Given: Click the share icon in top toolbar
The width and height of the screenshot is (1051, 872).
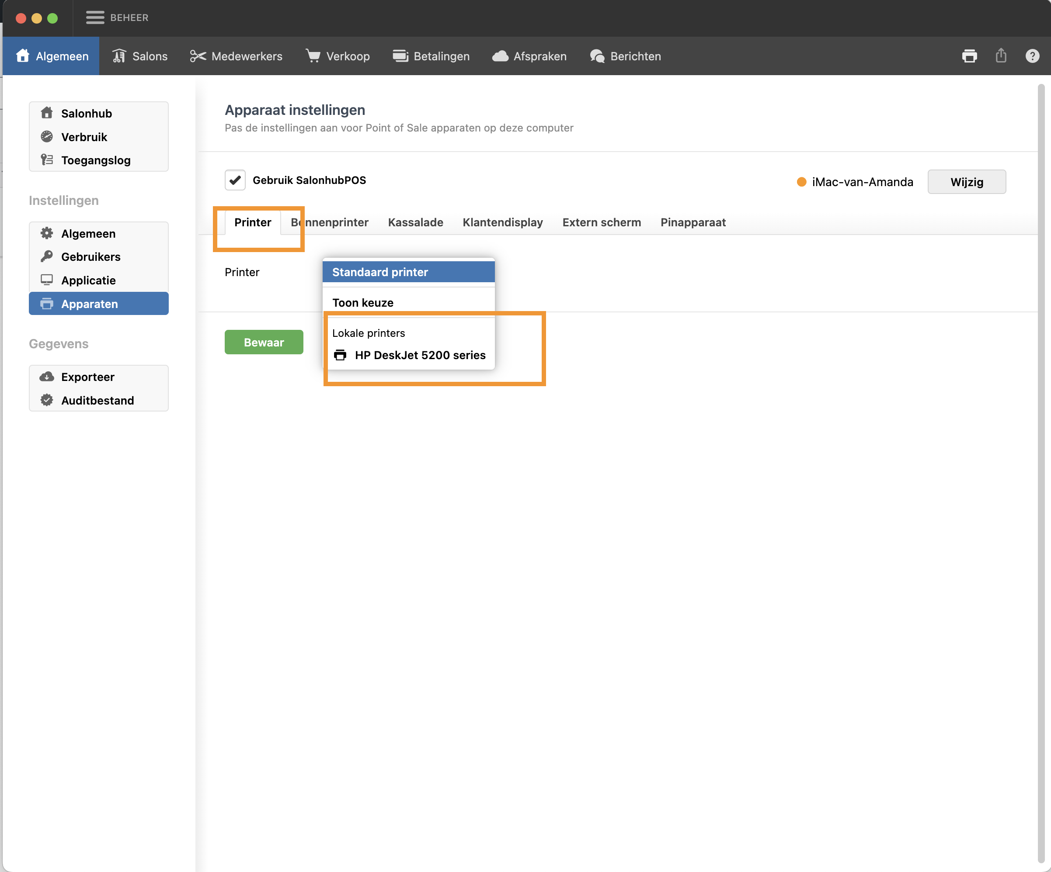Looking at the screenshot, I should coord(1001,55).
